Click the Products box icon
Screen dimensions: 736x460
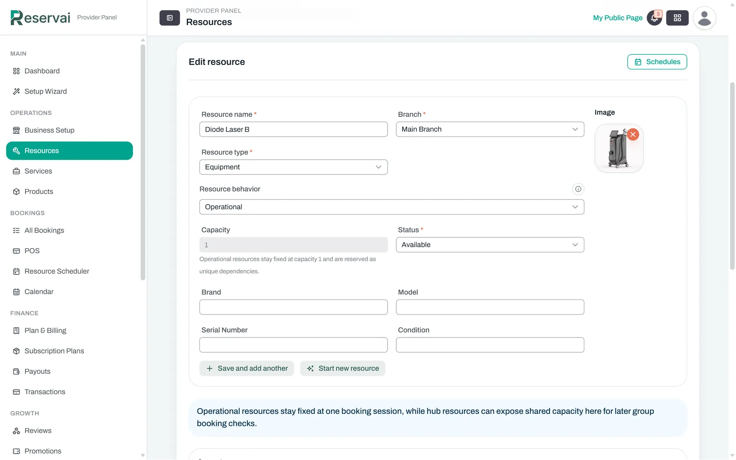(x=16, y=192)
